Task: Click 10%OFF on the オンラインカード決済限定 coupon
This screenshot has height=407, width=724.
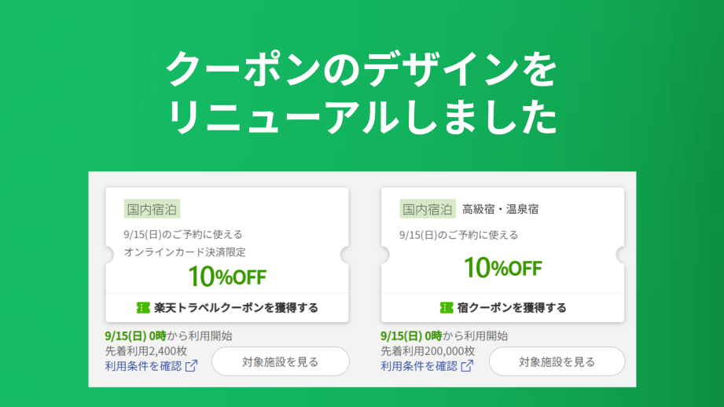Action: (x=226, y=276)
